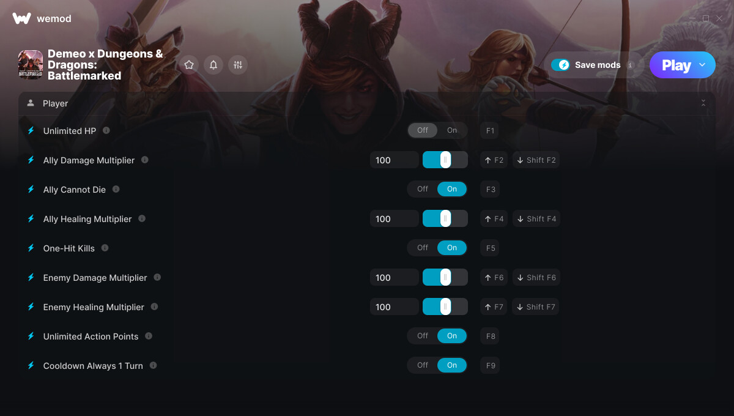This screenshot has width=734, height=416.
Task: Switch Unlimited Action Points off
Action: pos(423,336)
